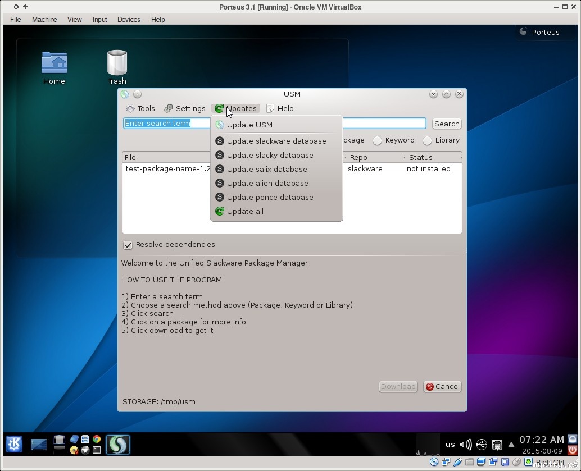Open the volume control in system tray

pyautogui.click(x=465, y=445)
